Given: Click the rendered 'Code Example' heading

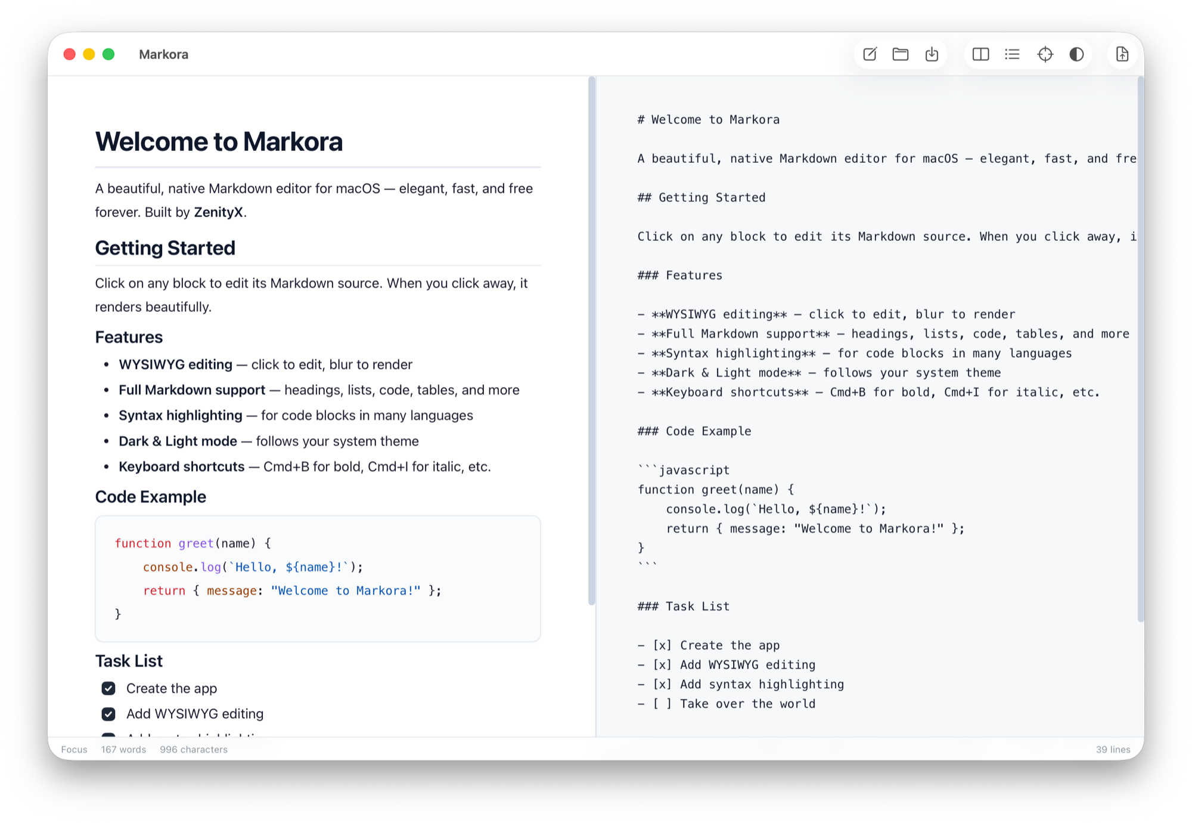Looking at the screenshot, I should (151, 497).
